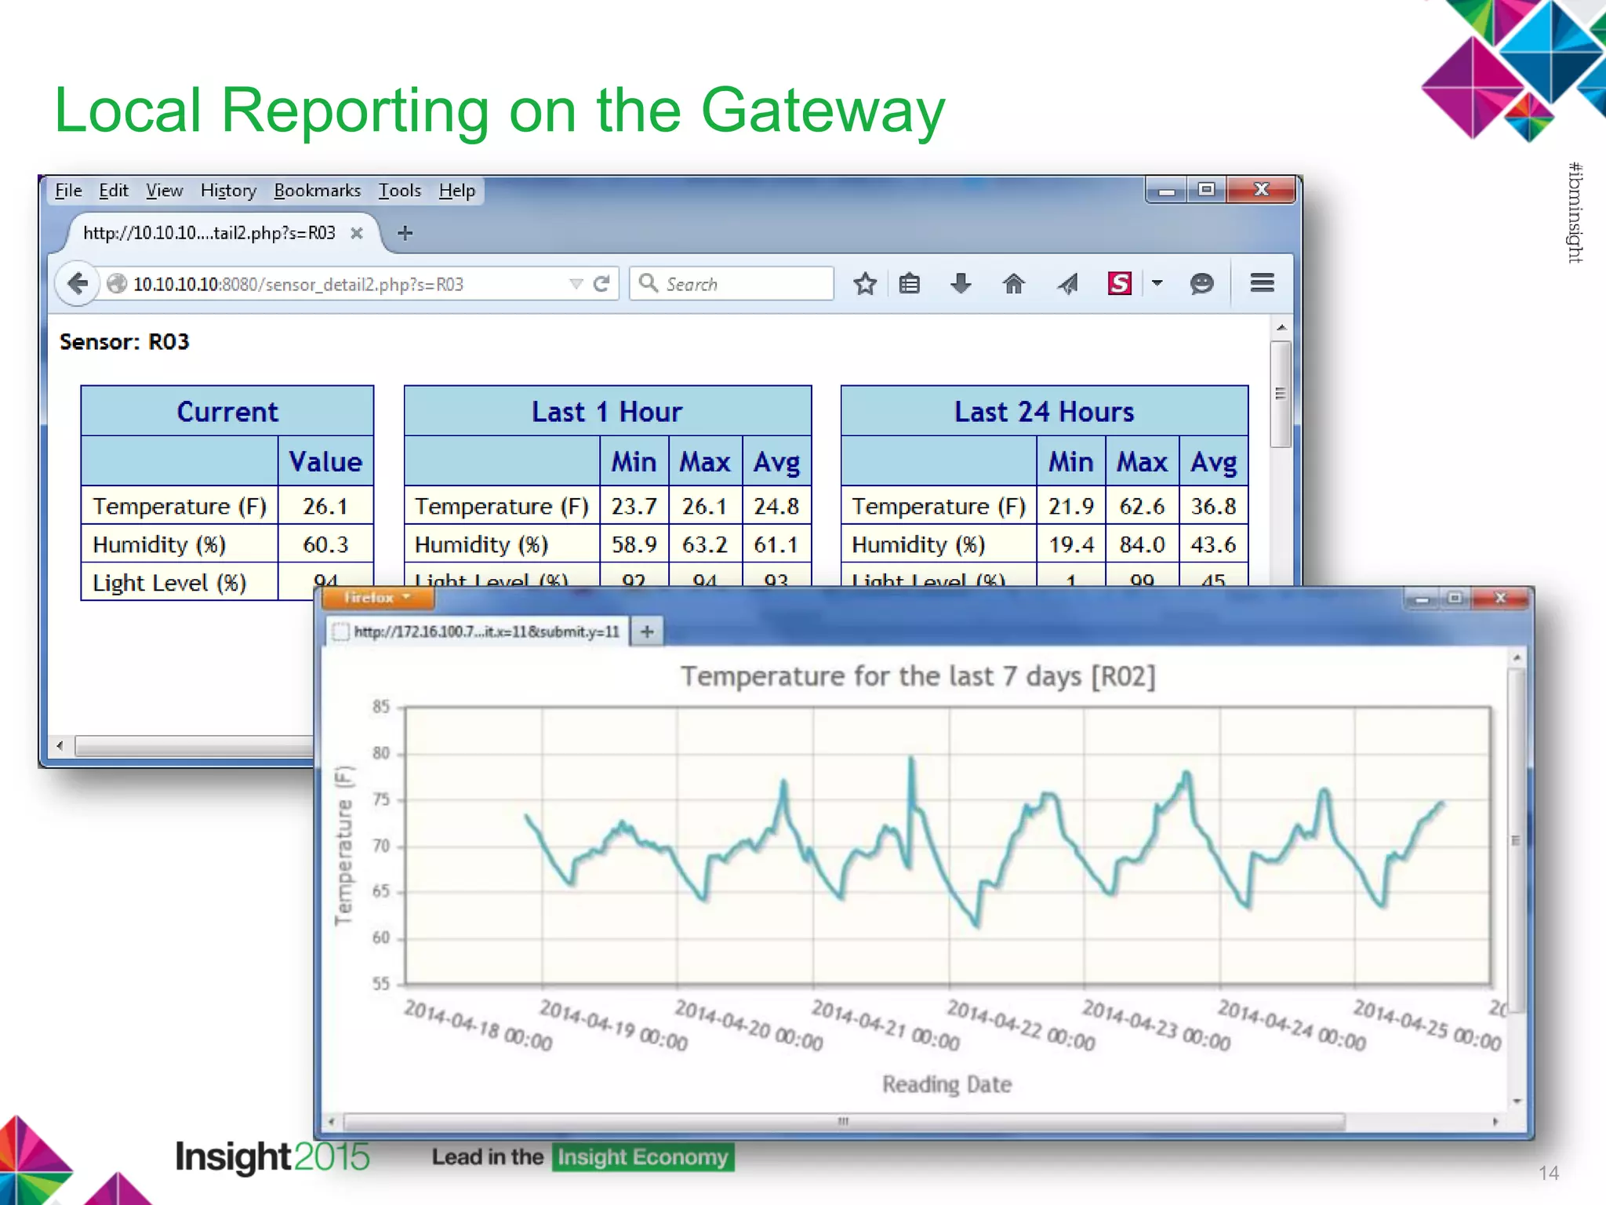The image size is (1606, 1205).
Task: Minimize the back Firefox window
Action: click(1167, 191)
